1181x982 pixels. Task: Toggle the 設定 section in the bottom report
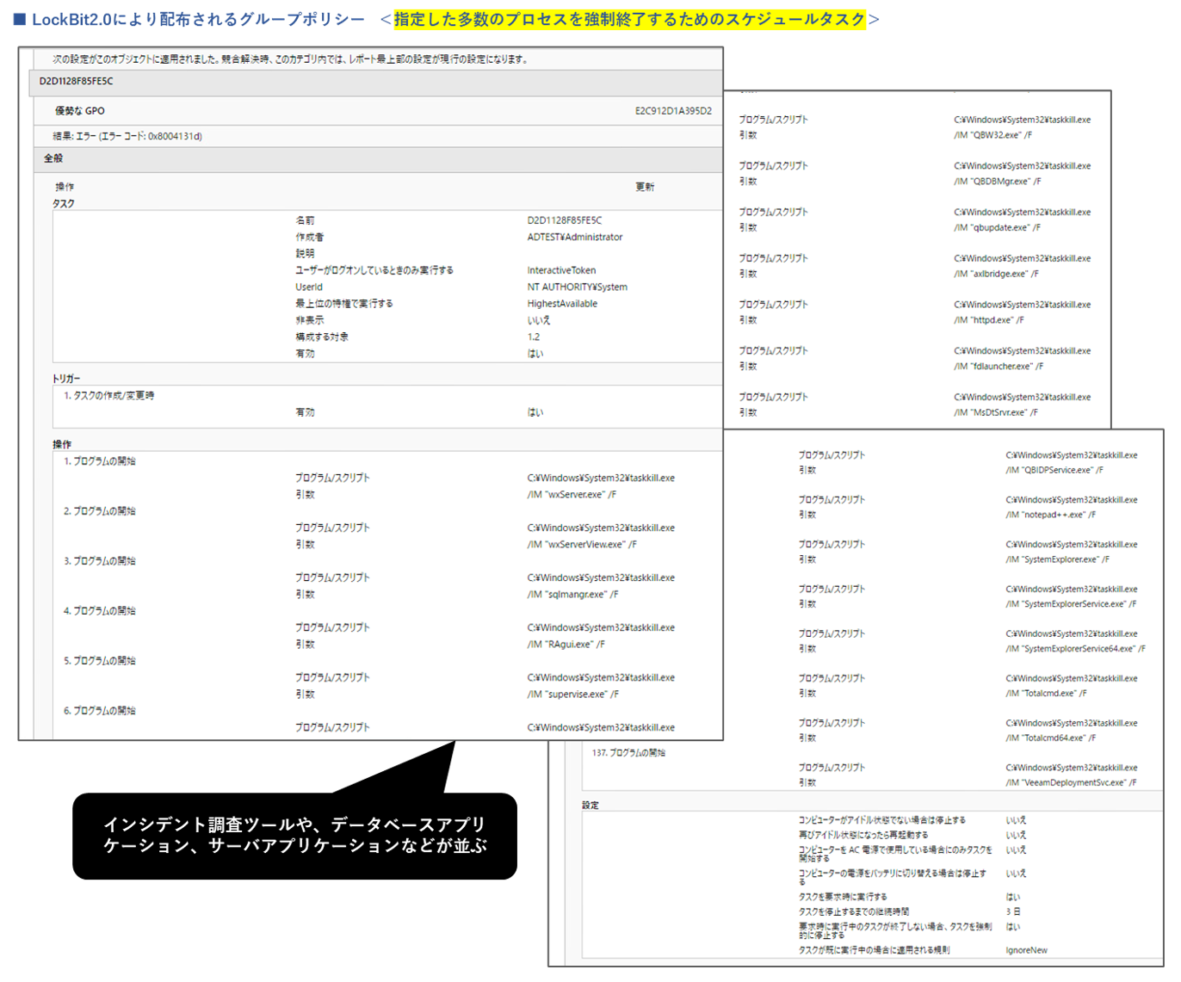590,806
